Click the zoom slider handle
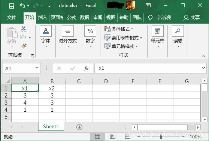This screenshot has height=141, width=209. [161, 136]
